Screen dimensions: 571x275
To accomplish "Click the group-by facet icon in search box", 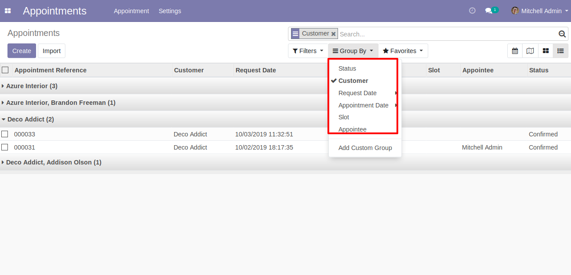I will 295,34.
